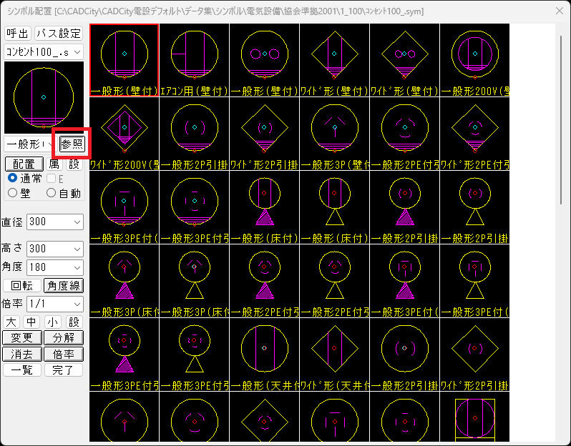The image size is (571, 446).
Task: Choose the 一般形2PE付引 wall symbol with hatched base
Action: click(404, 134)
